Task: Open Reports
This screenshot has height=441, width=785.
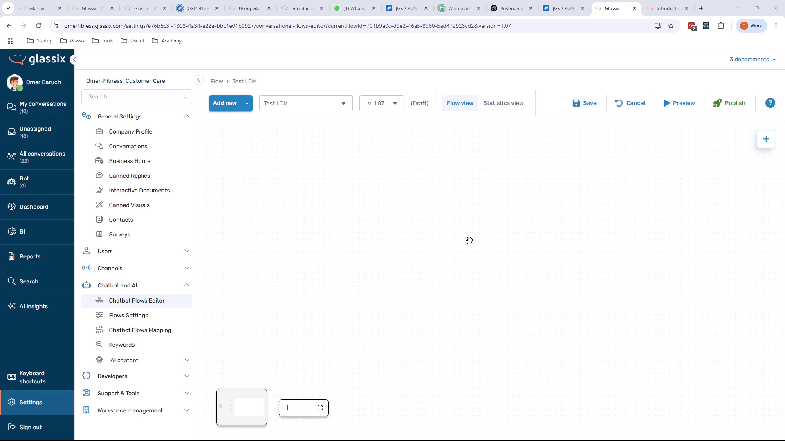Action: [x=37, y=256]
